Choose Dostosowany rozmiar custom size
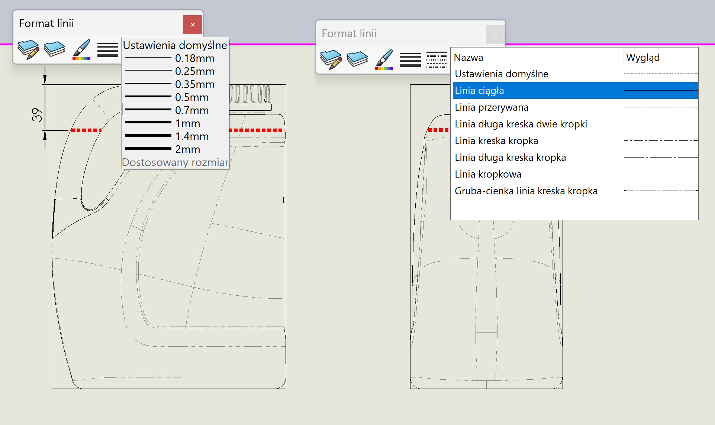 pos(175,162)
